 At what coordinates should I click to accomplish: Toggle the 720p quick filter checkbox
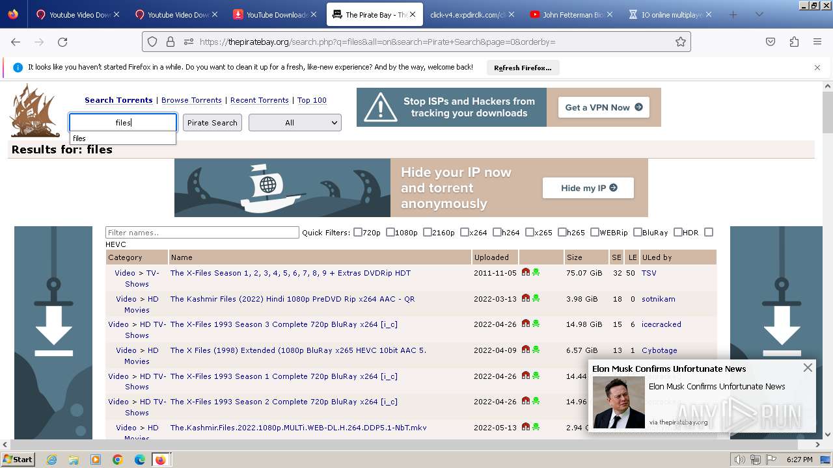click(357, 232)
